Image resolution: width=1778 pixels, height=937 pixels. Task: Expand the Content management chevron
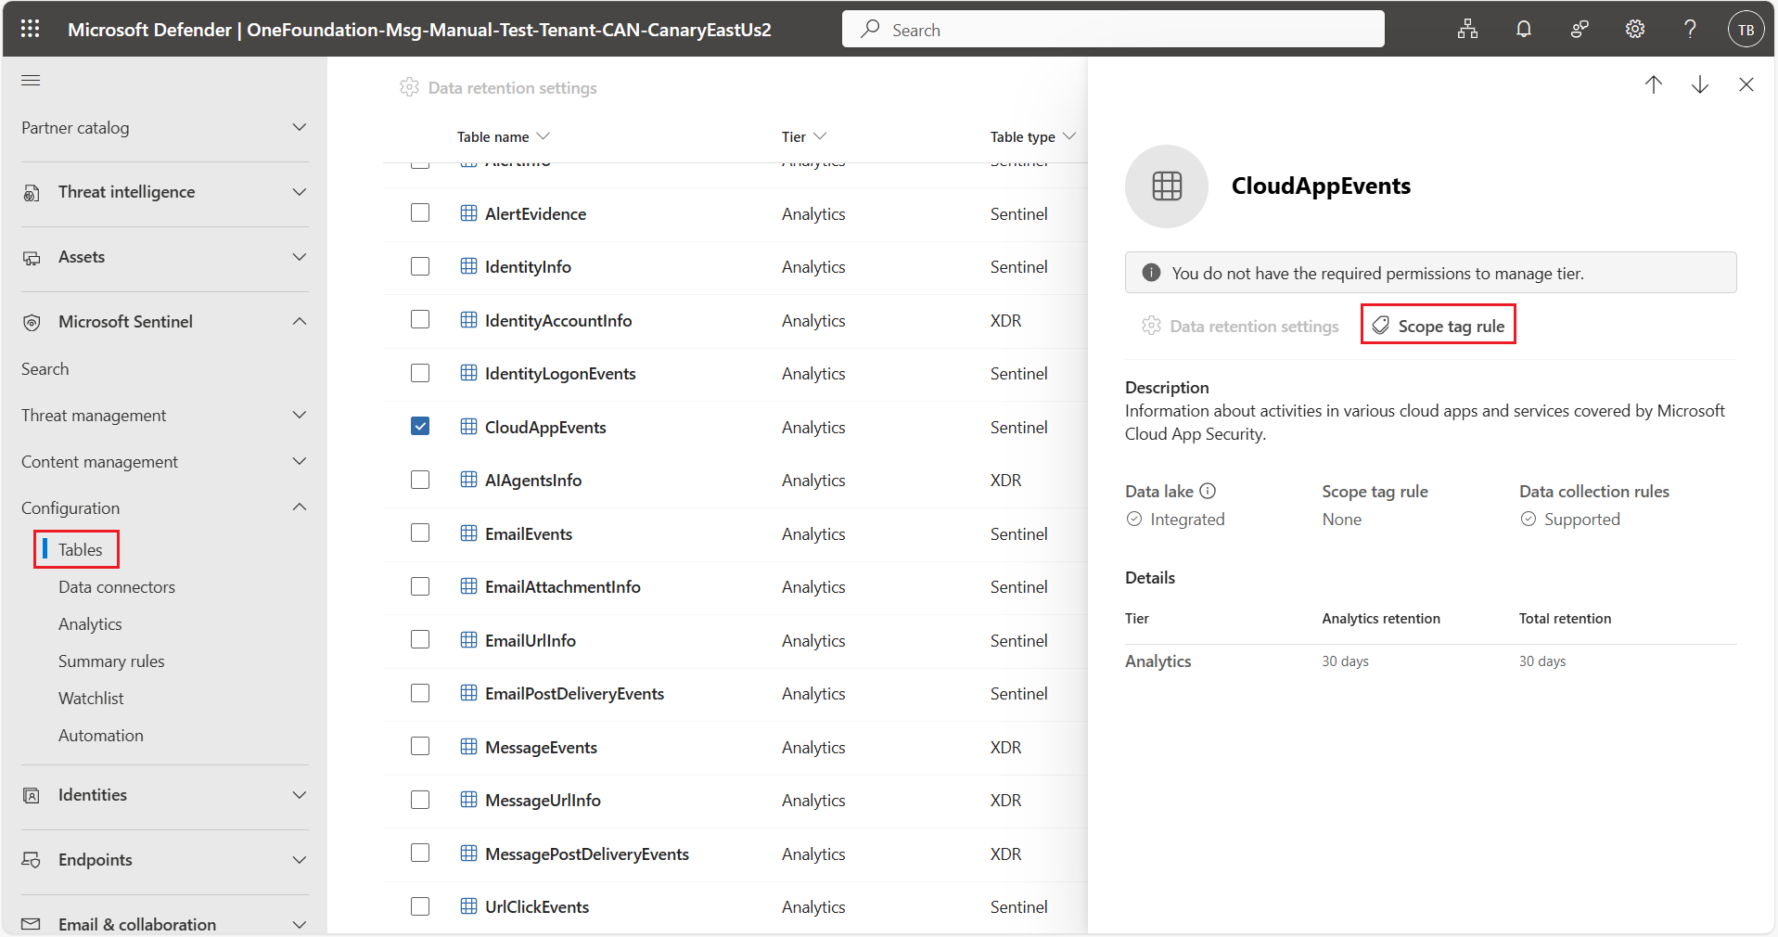tap(299, 461)
